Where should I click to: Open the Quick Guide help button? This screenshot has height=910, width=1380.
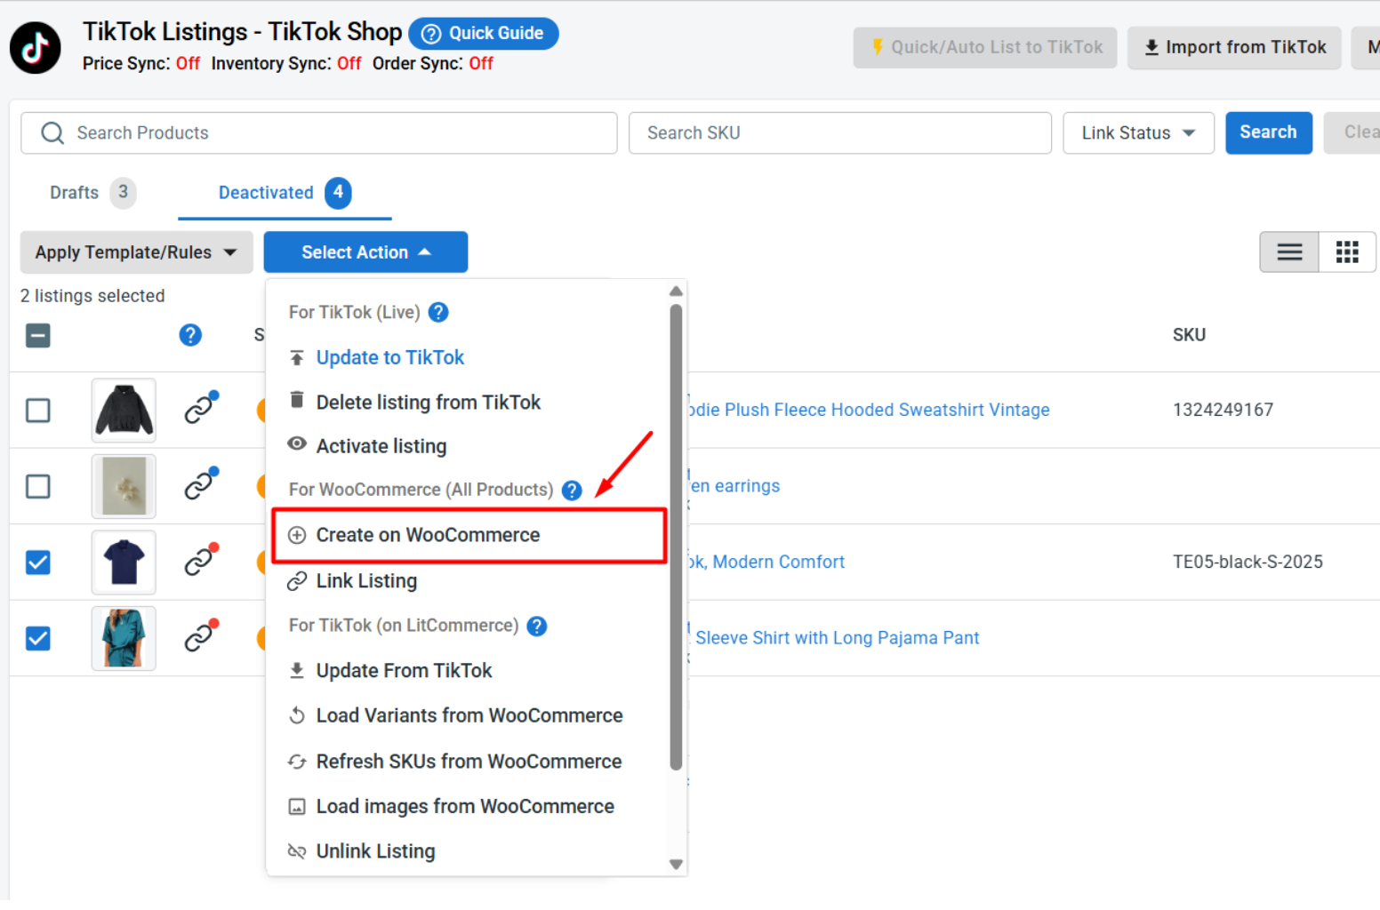pos(484,34)
